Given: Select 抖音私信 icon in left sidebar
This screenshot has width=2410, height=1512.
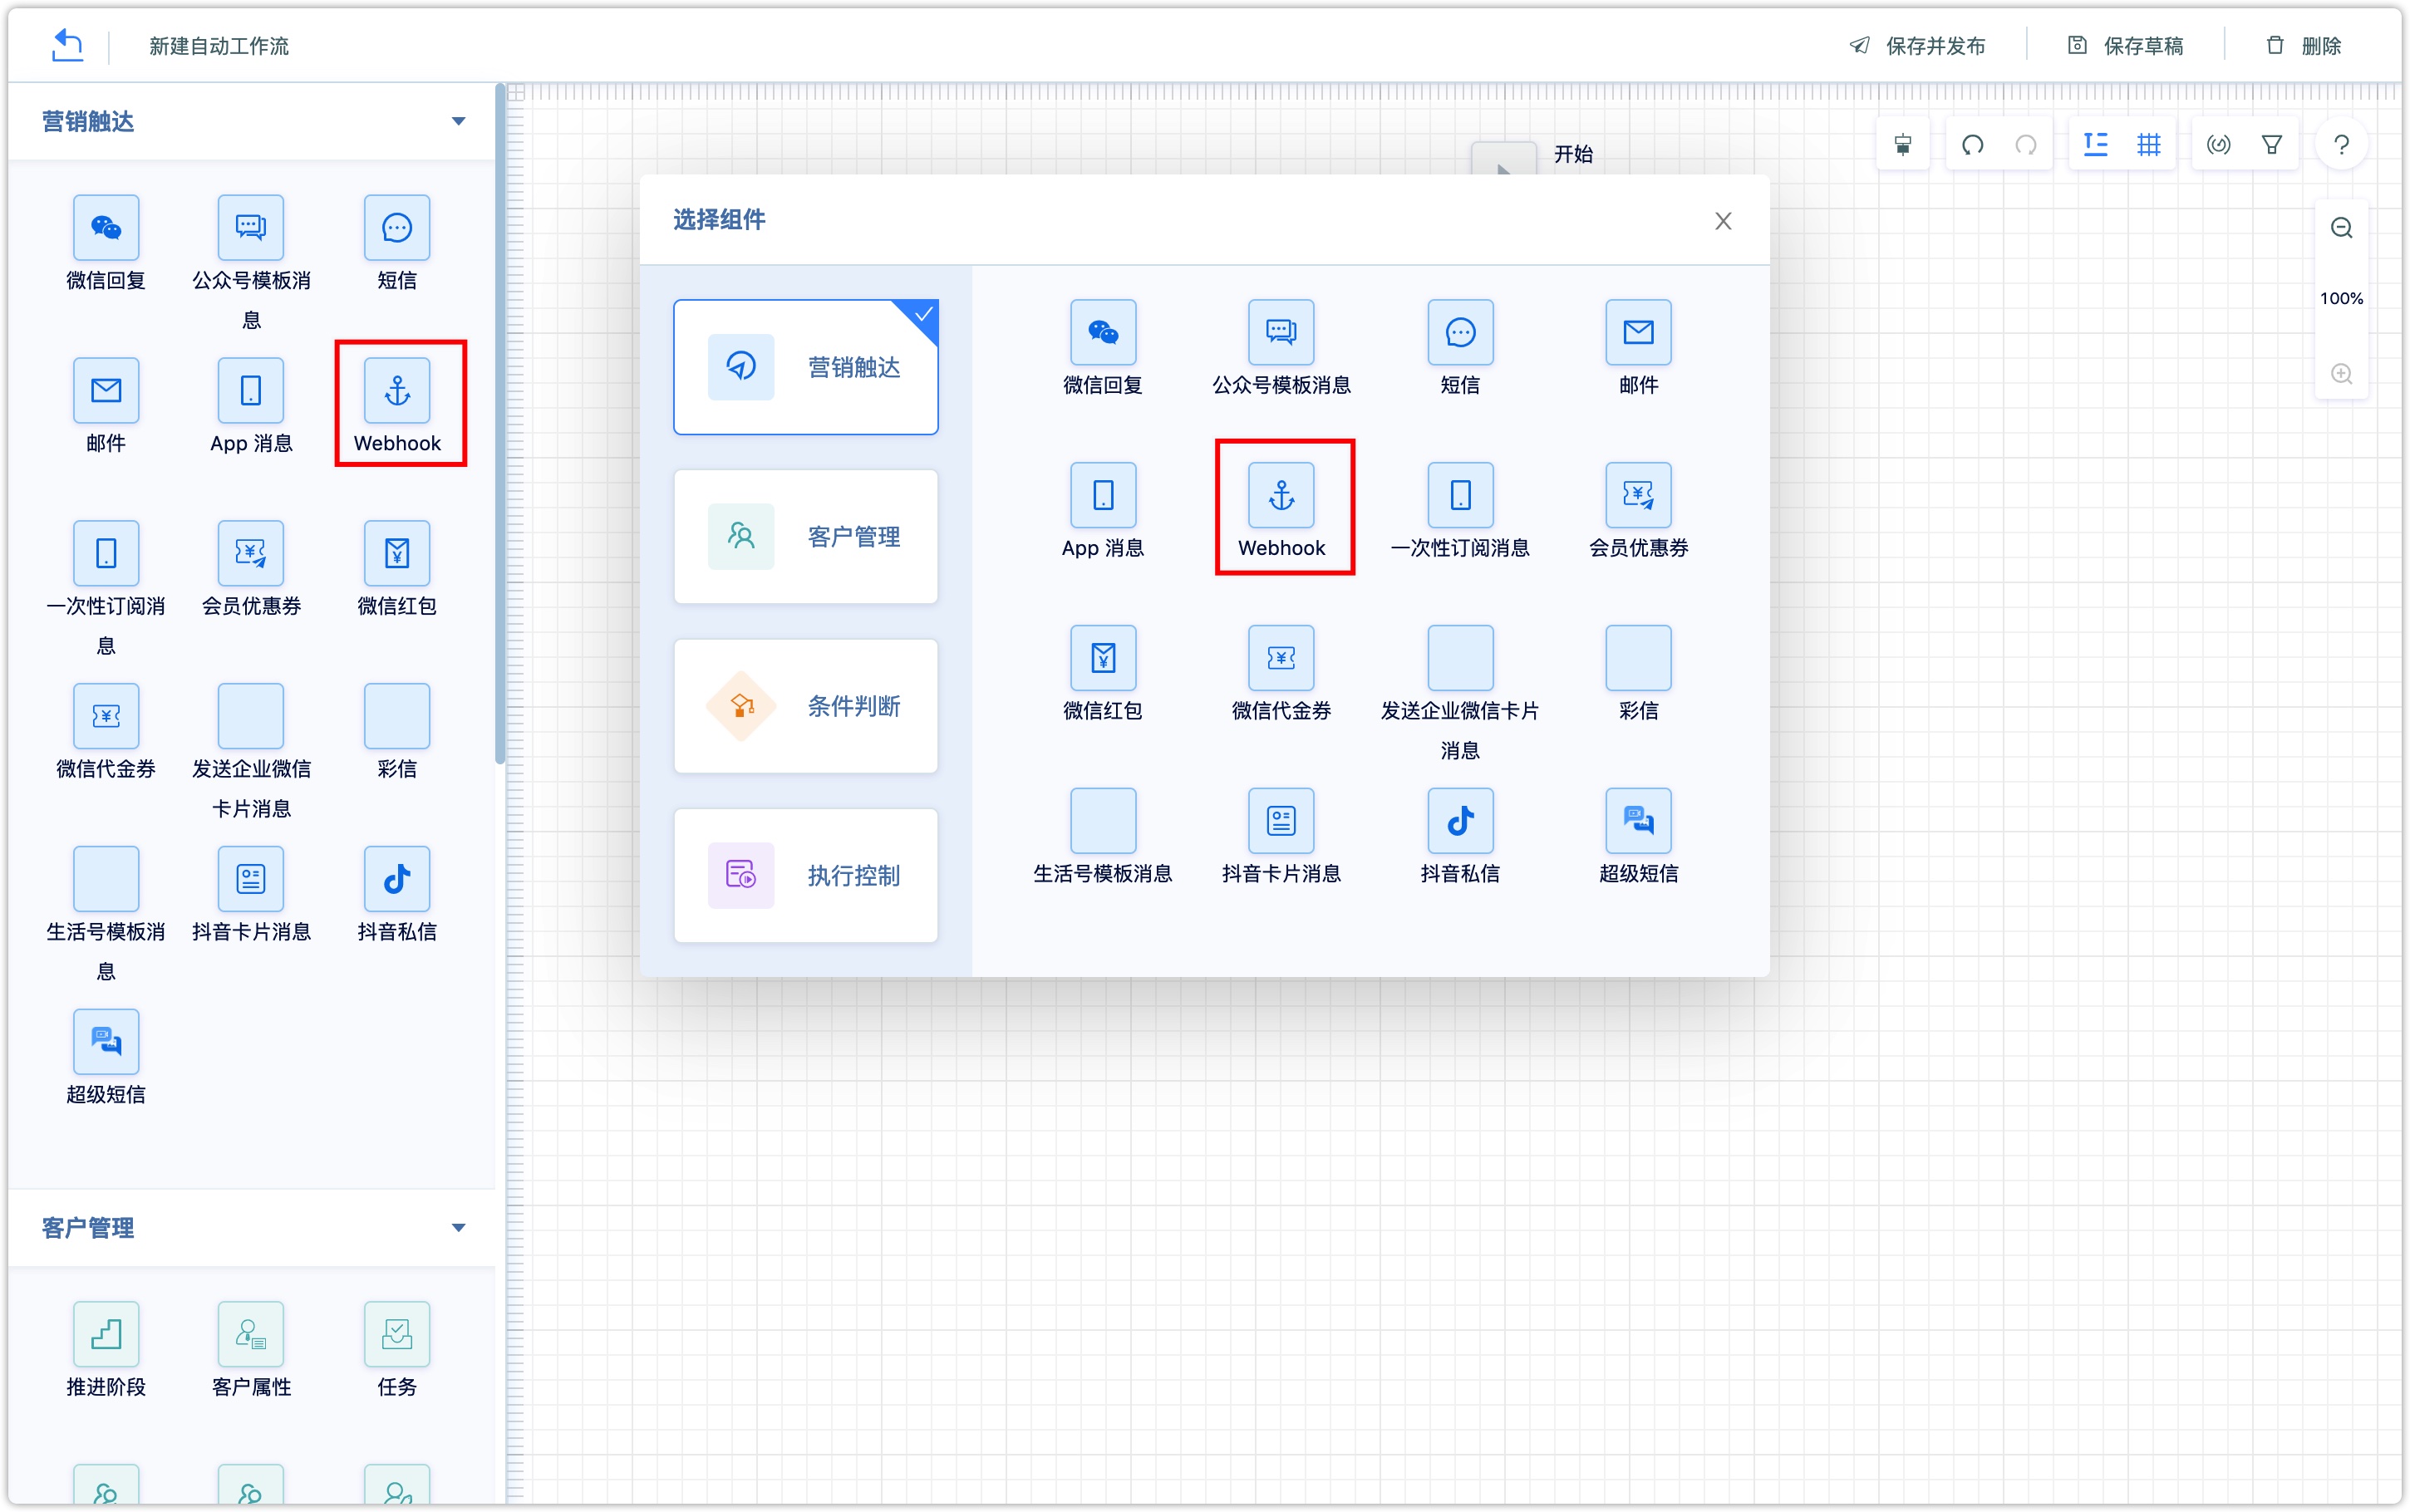Looking at the screenshot, I should (x=397, y=879).
